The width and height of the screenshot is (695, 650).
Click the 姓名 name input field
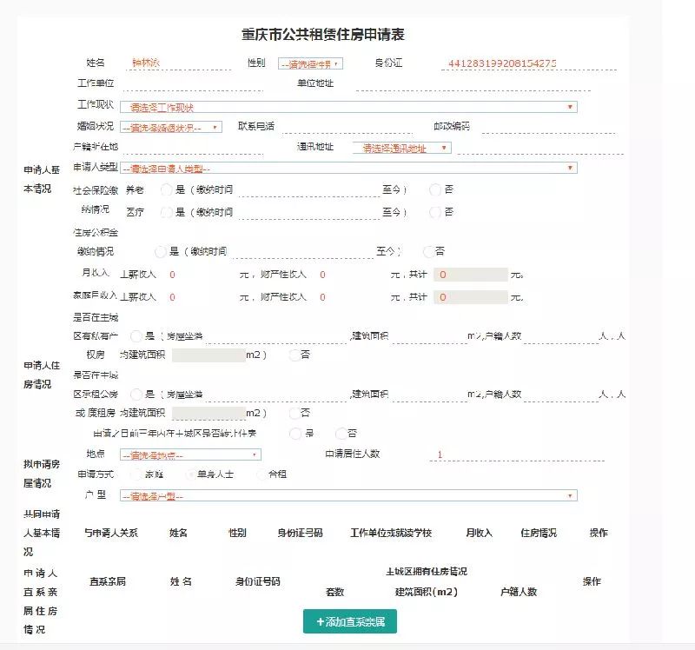pos(178,63)
